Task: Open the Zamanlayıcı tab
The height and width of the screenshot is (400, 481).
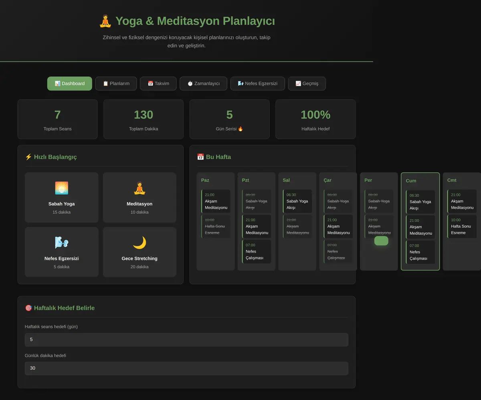Action: (203, 84)
